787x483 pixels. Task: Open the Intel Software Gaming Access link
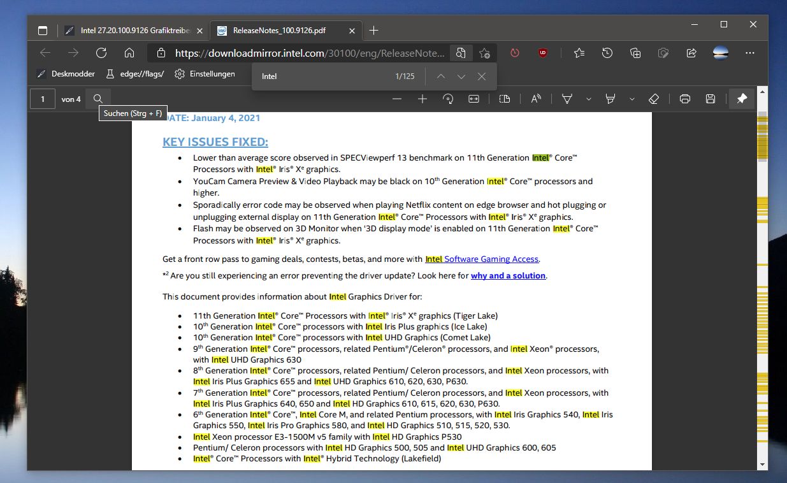click(482, 259)
